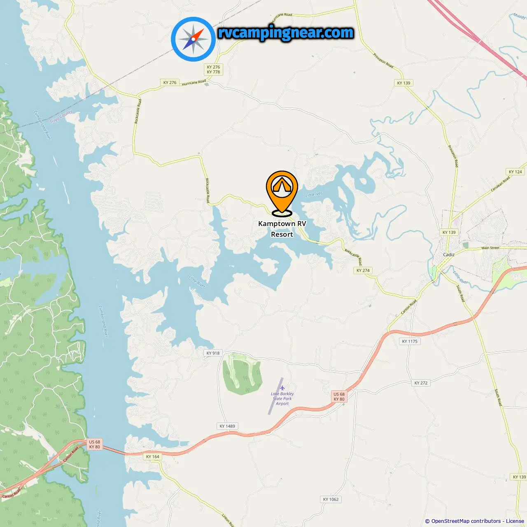Open the License link
The image size is (527, 527).
point(515,521)
